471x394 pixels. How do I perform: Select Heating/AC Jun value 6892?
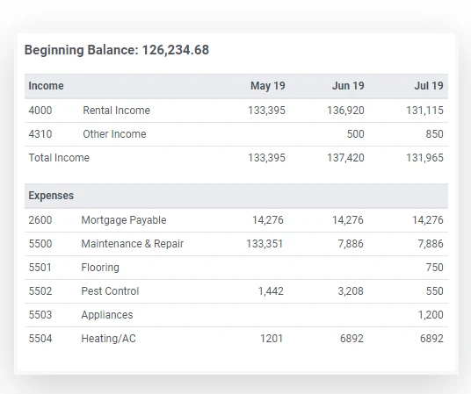(351, 339)
